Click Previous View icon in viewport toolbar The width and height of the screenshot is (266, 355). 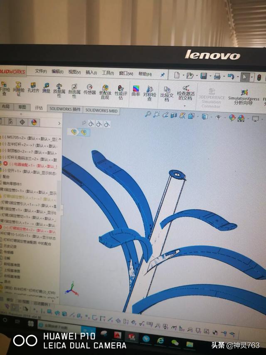click(165, 115)
